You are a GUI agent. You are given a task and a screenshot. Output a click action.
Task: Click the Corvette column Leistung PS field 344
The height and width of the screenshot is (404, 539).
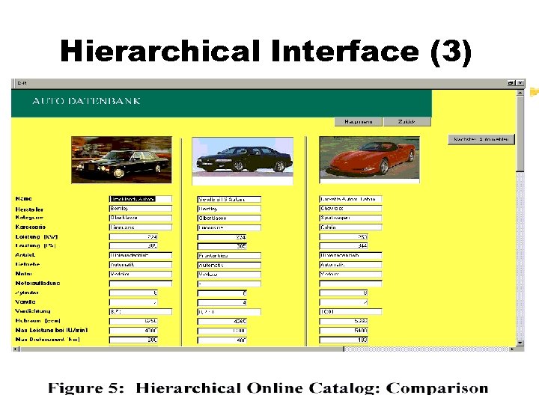click(344, 245)
